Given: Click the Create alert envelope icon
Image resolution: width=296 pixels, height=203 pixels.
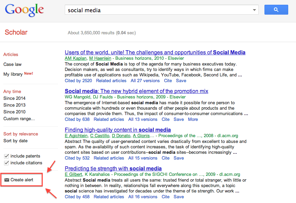Looking at the screenshot, I should pyautogui.click(x=7, y=180).
